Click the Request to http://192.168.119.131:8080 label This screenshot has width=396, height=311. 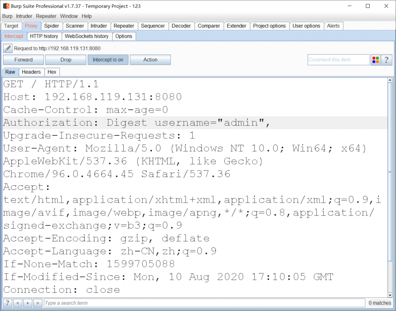click(x=57, y=48)
